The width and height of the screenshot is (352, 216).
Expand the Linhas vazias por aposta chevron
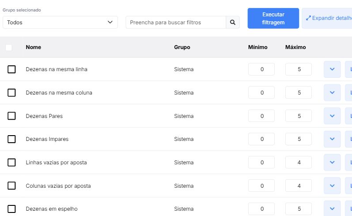tap(332, 163)
